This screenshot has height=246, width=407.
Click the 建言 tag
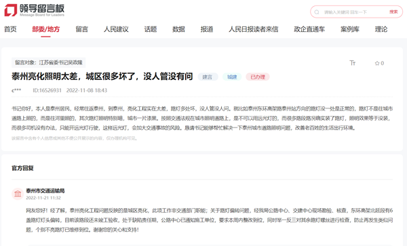(208, 77)
